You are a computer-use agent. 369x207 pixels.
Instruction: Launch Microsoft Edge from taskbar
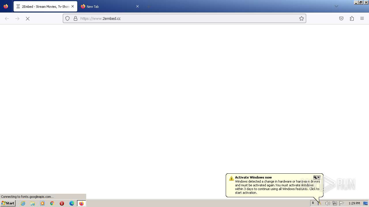72,203
